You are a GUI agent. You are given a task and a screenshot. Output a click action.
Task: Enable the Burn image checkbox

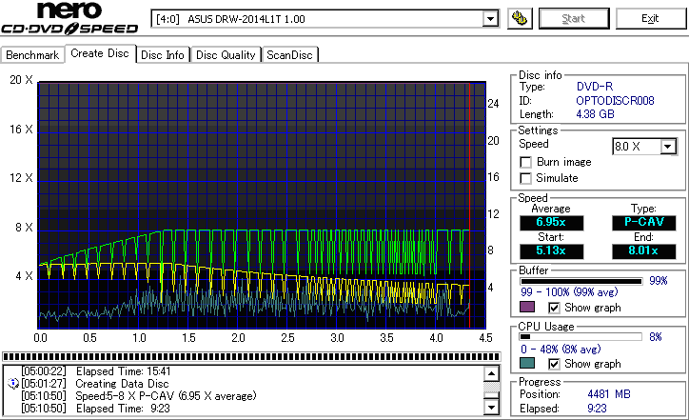[525, 162]
